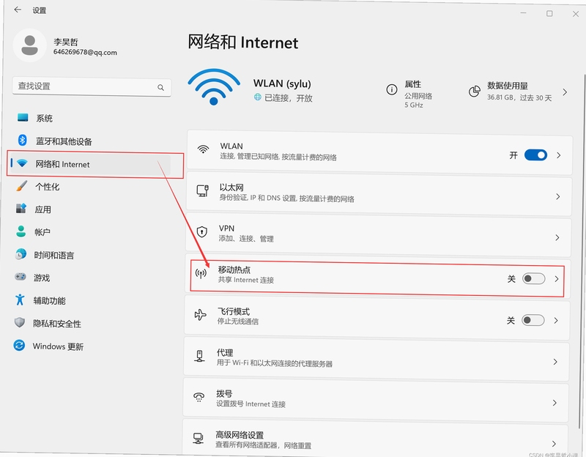
Task: Select Windows 更新 in the sidebar
Action: pyautogui.click(x=58, y=346)
